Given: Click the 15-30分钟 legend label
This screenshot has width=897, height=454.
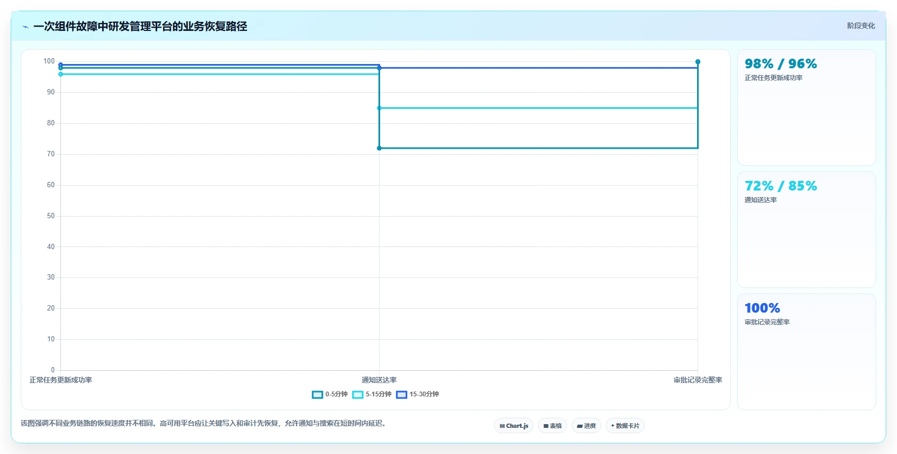Looking at the screenshot, I should (424, 394).
